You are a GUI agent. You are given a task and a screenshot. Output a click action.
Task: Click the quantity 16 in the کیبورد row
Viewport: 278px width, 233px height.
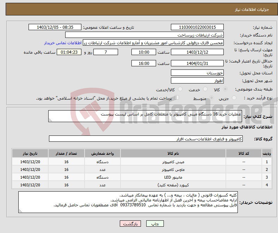click(66, 185)
